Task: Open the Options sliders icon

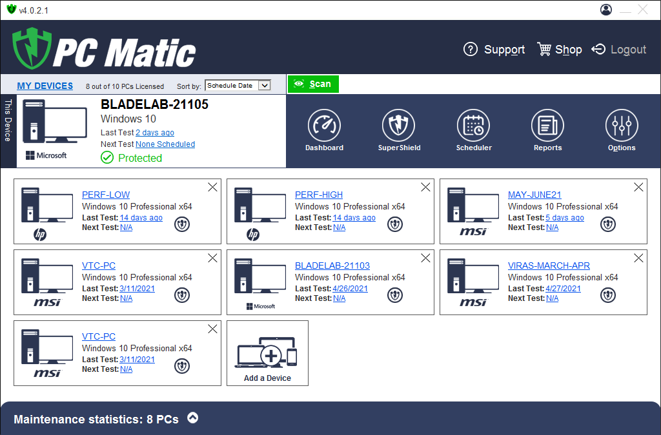Action: (x=622, y=126)
